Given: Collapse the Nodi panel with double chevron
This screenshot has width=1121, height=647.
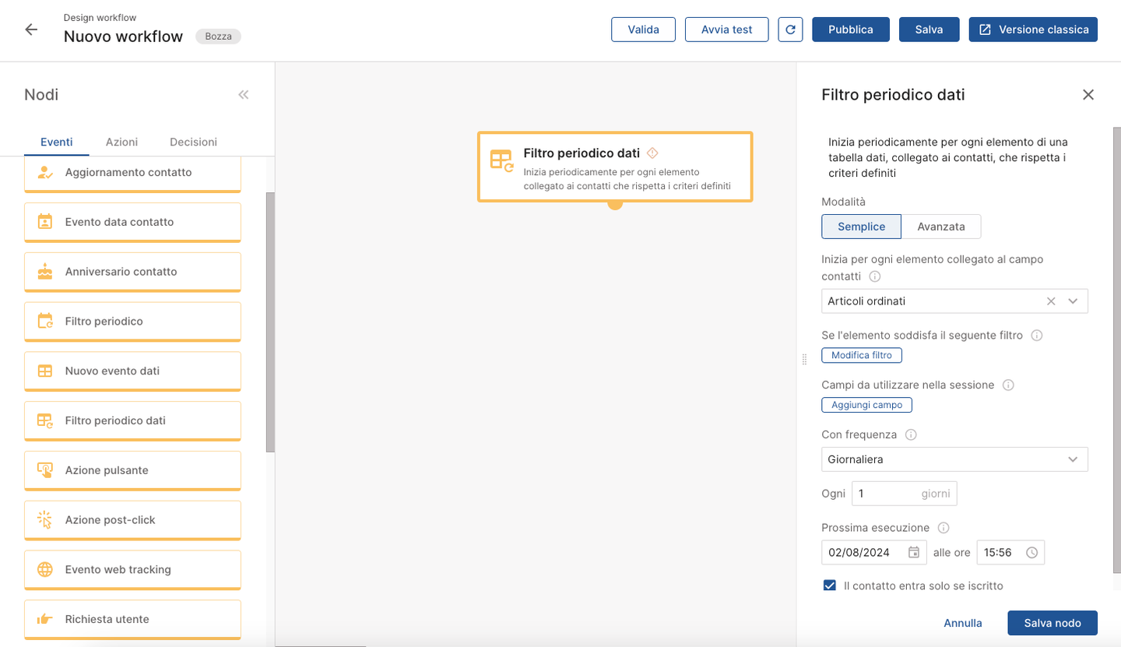Looking at the screenshot, I should click(244, 95).
